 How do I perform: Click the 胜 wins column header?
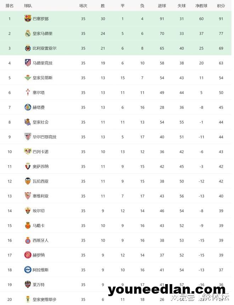103,6
